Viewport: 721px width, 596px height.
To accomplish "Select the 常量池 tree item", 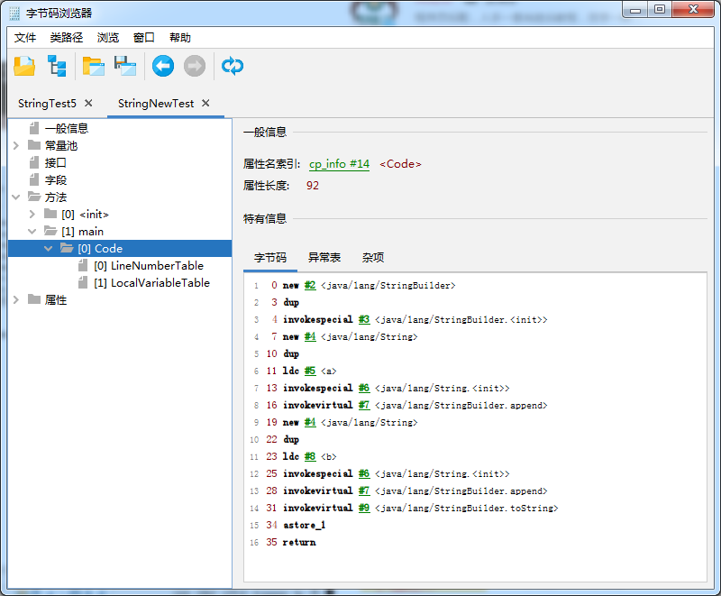I will (x=61, y=146).
